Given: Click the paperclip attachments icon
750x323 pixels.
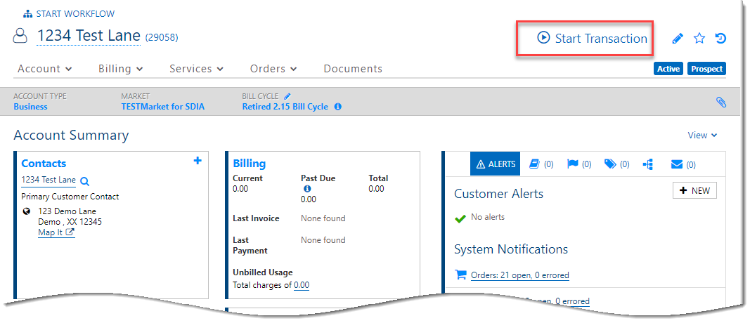Looking at the screenshot, I should pyautogui.click(x=720, y=102).
